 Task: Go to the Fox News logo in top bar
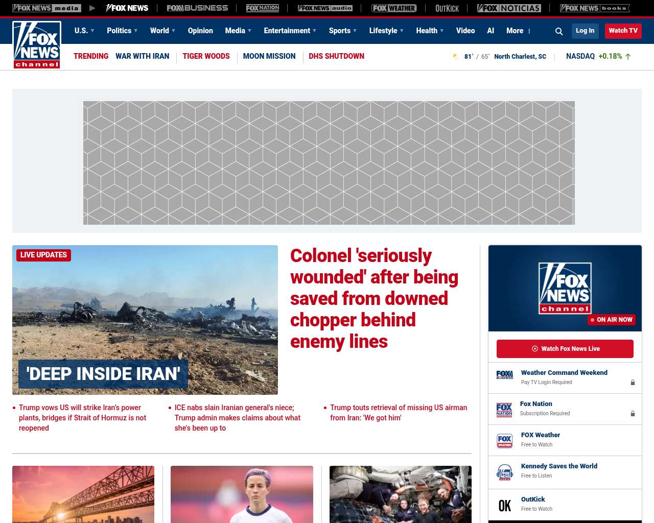(127, 8)
